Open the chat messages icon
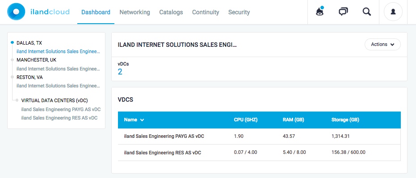 [x=343, y=12]
